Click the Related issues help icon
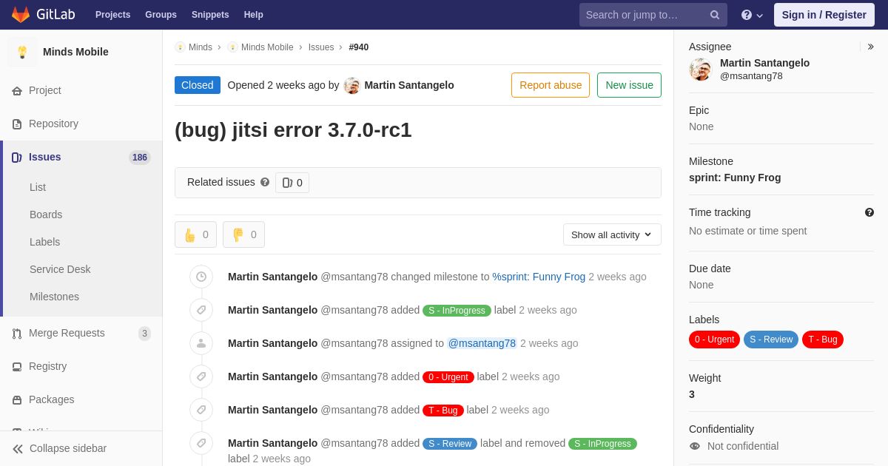888x466 pixels. [265, 182]
